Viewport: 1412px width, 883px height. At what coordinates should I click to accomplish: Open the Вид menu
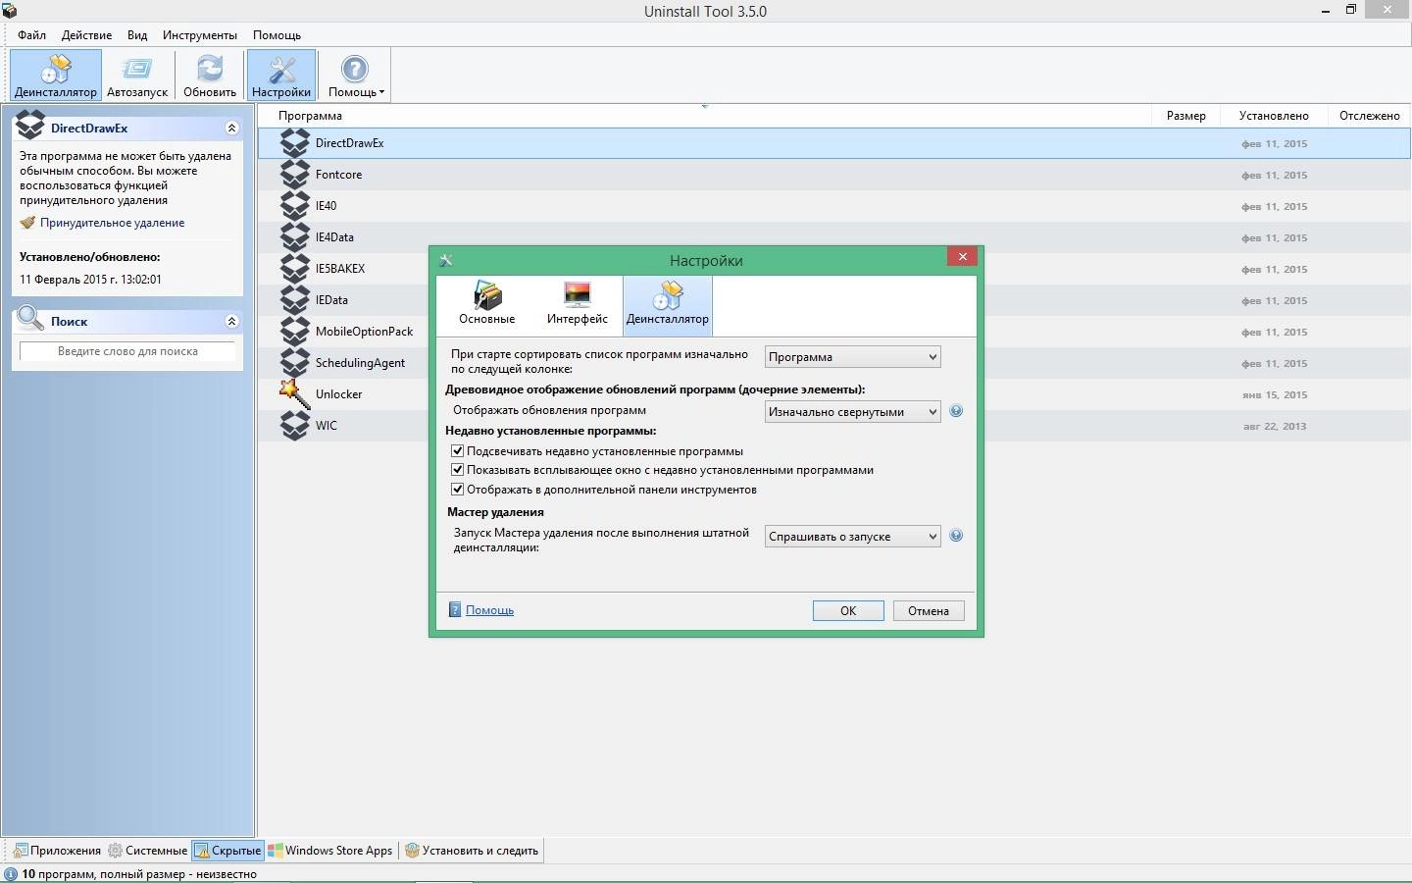pos(137,35)
